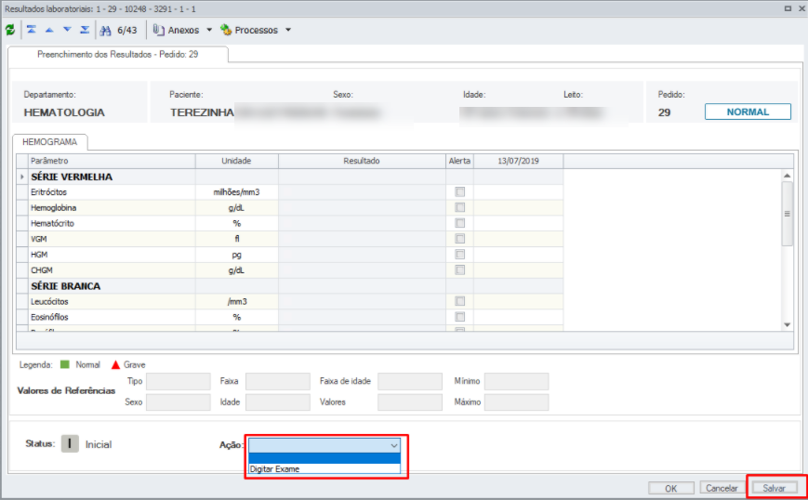808x500 pixels.
Task: Select the VGM parameter row
Action: [x=289, y=239]
